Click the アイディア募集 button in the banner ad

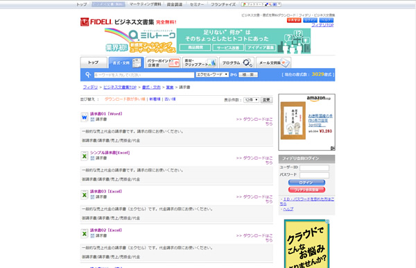point(261,47)
